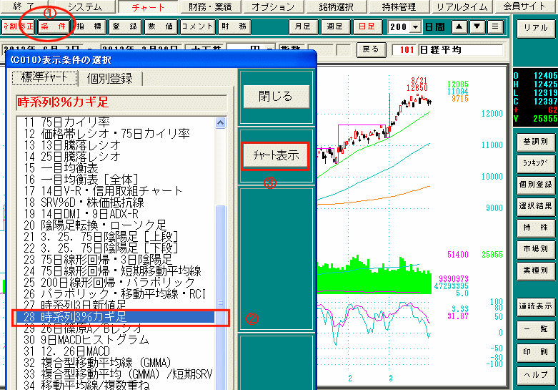Select item 24 75日線形回帰・短期移動平均線

point(116,271)
